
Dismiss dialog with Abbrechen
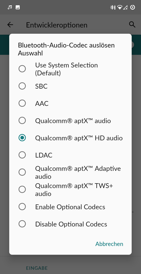coord(109,244)
